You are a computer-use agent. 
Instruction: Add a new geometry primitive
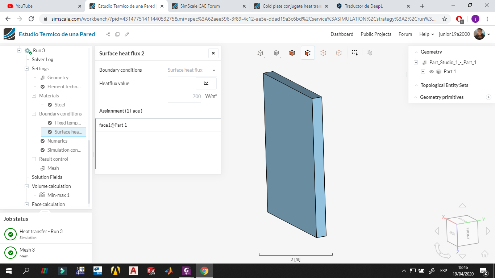(488, 97)
